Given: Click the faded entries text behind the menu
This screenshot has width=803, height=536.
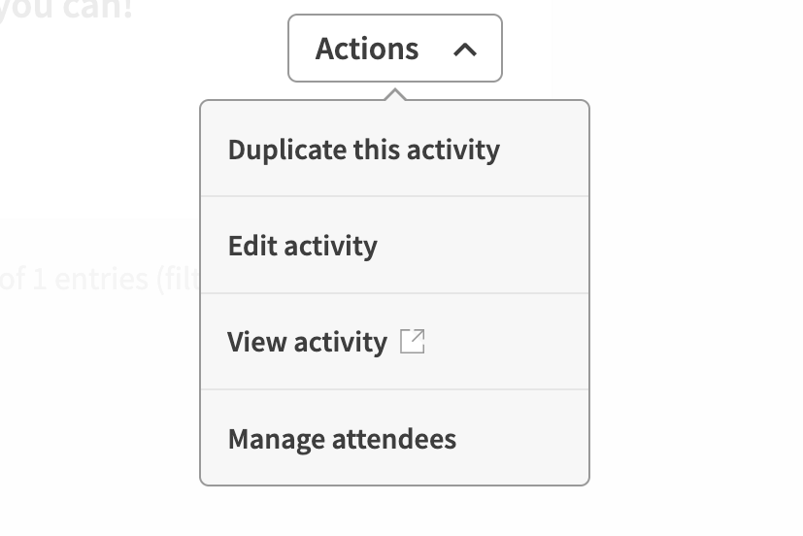Looking at the screenshot, I should (x=97, y=280).
